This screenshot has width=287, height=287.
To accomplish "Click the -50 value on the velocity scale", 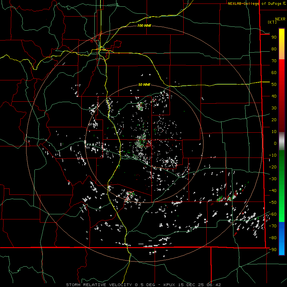I will (273, 202).
